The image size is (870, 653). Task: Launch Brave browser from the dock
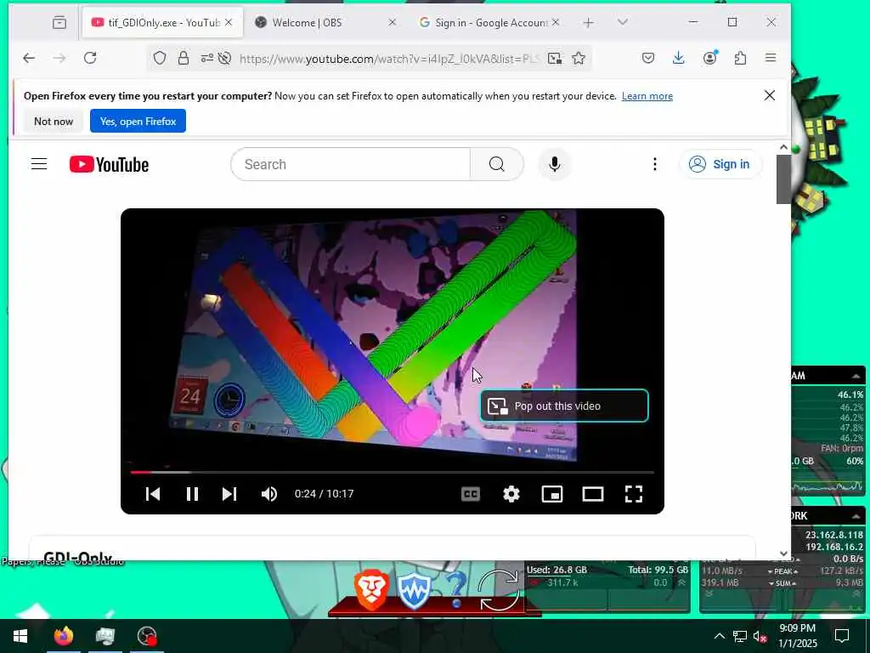click(x=371, y=590)
